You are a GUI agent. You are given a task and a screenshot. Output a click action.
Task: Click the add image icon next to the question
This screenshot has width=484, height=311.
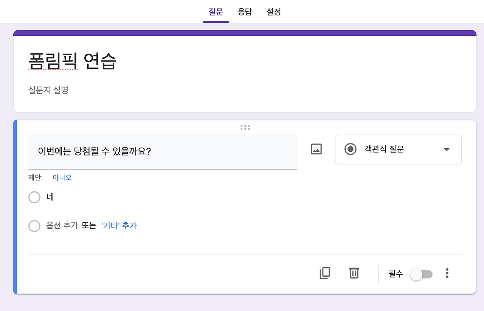[316, 149]
